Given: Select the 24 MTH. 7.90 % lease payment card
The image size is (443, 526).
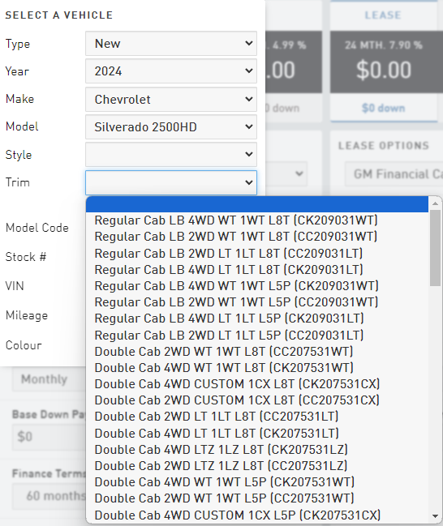Looking at the screenshot, I should point(386,62).
